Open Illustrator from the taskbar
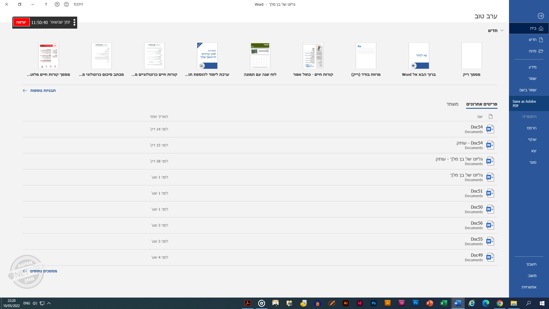 [x=345, y=303]
